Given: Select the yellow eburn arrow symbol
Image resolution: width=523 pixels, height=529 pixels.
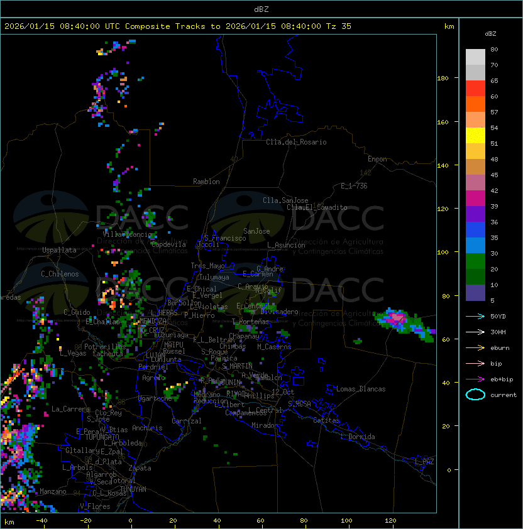Looking at the screenshot, I should pos(475,348).
